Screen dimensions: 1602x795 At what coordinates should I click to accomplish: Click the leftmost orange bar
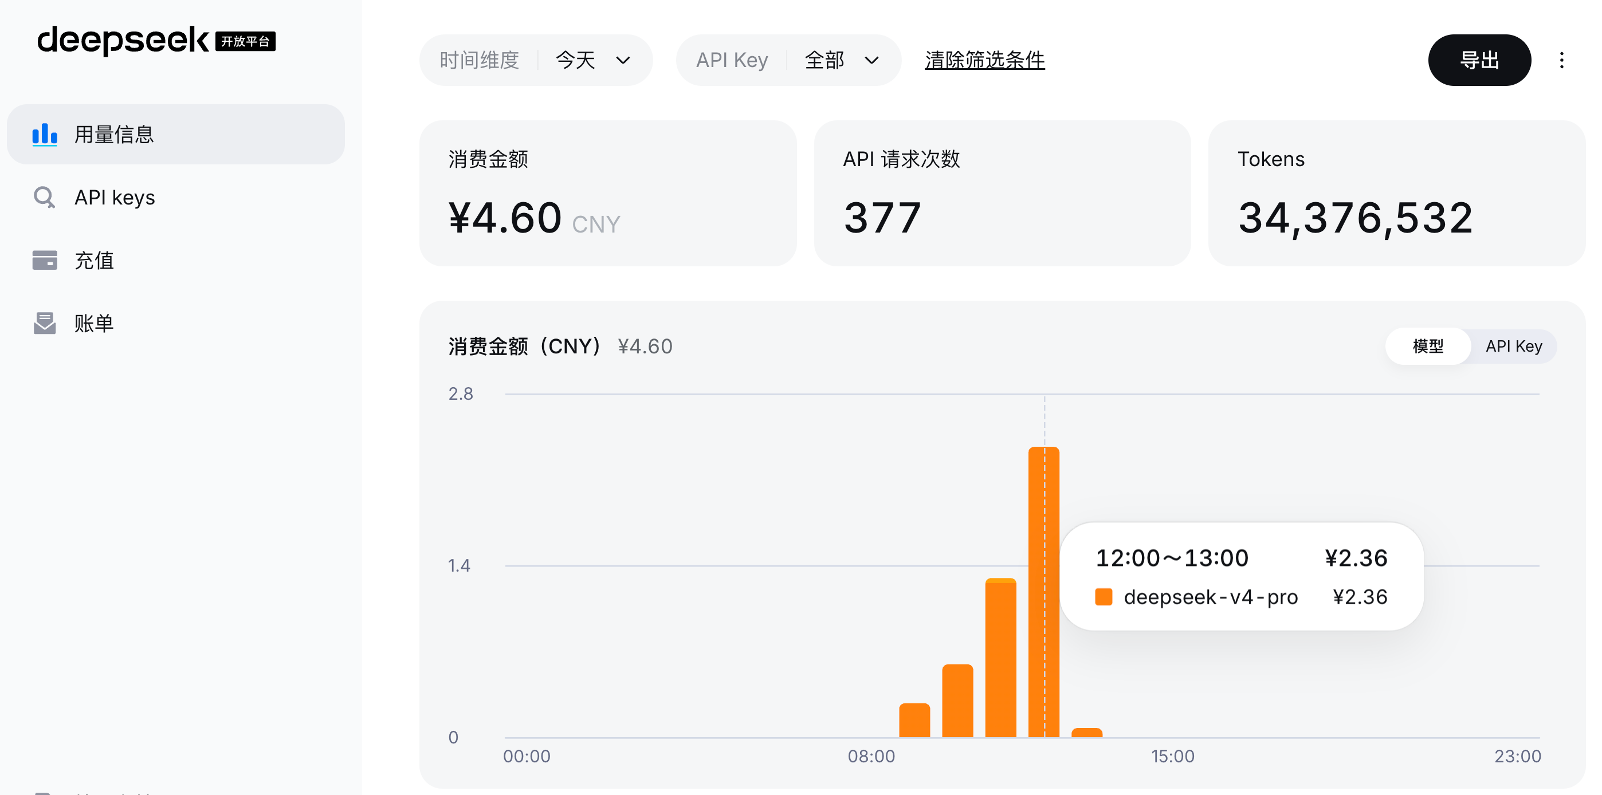pyautogui.click(x=914, y=720)
